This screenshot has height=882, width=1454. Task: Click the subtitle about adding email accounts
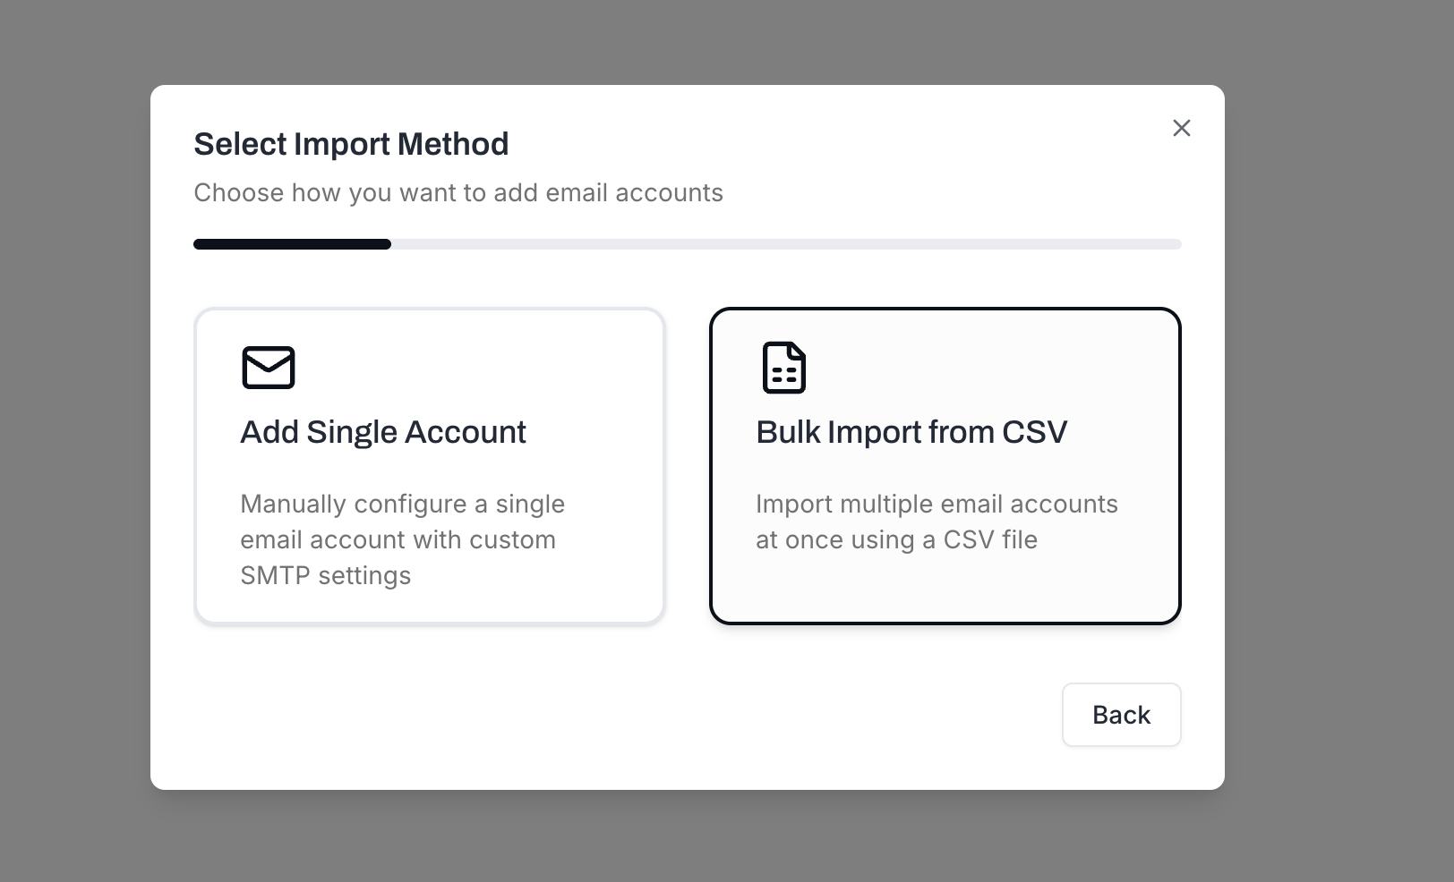click(458, 192)
